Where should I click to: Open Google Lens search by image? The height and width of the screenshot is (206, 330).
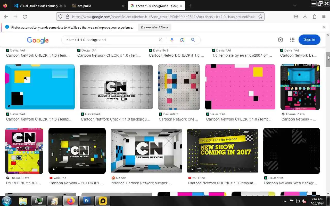[182, 40]
